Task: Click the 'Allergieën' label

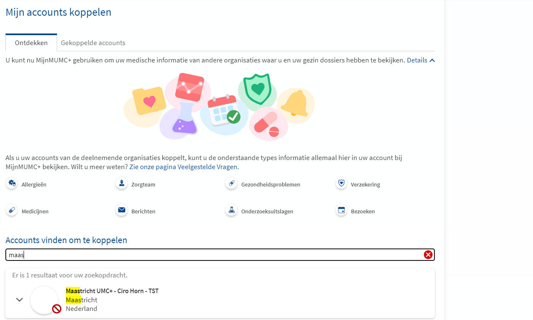Action: [x=34, y=184]
